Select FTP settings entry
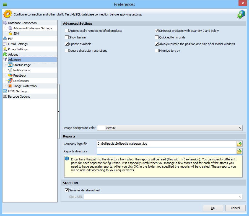Image resolution: width=249 pixels, height=216 pixels. (11, 38)
